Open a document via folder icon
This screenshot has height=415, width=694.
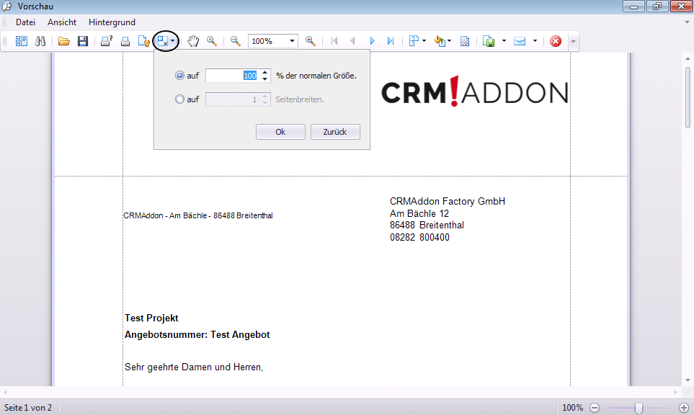click(63, 41)
